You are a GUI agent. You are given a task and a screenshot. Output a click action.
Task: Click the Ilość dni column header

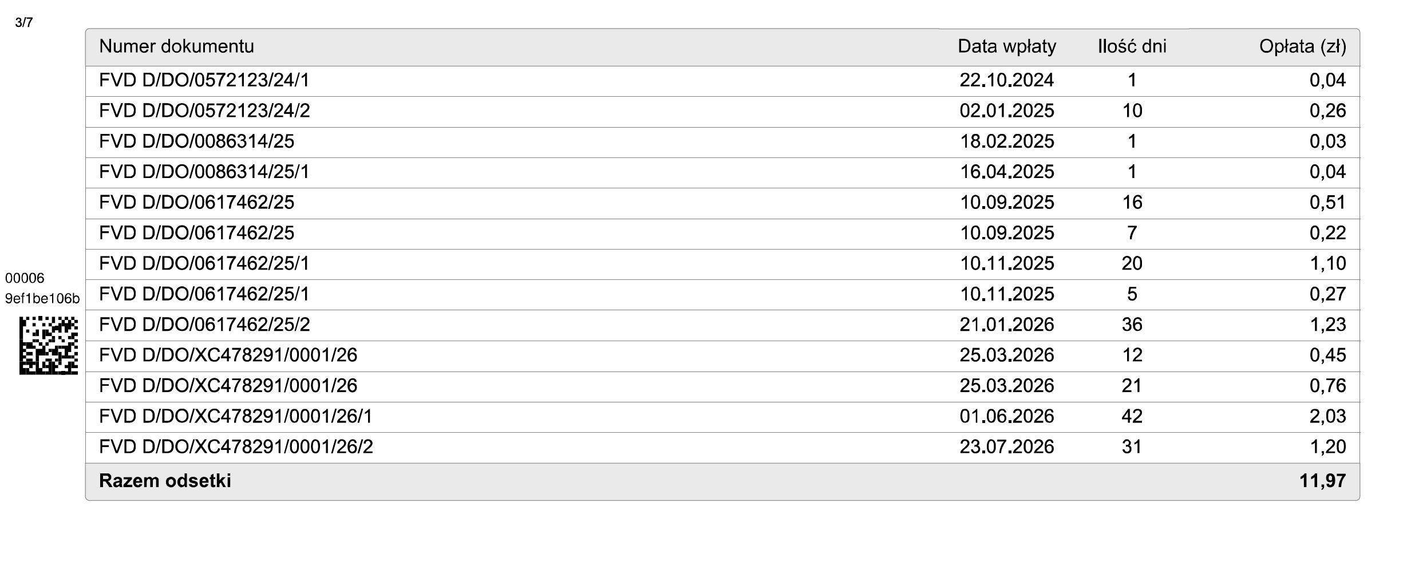point(1132,46)
